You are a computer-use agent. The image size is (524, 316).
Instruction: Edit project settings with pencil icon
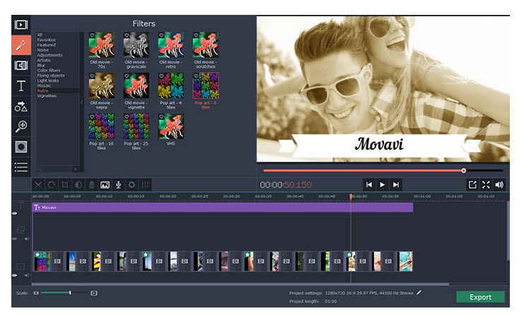click(419, 293)
